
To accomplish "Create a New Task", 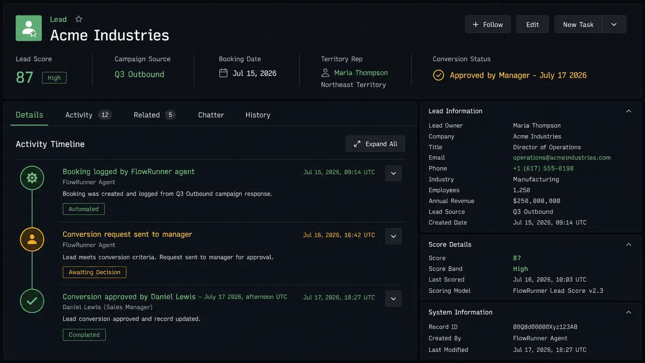I will 578,24.
